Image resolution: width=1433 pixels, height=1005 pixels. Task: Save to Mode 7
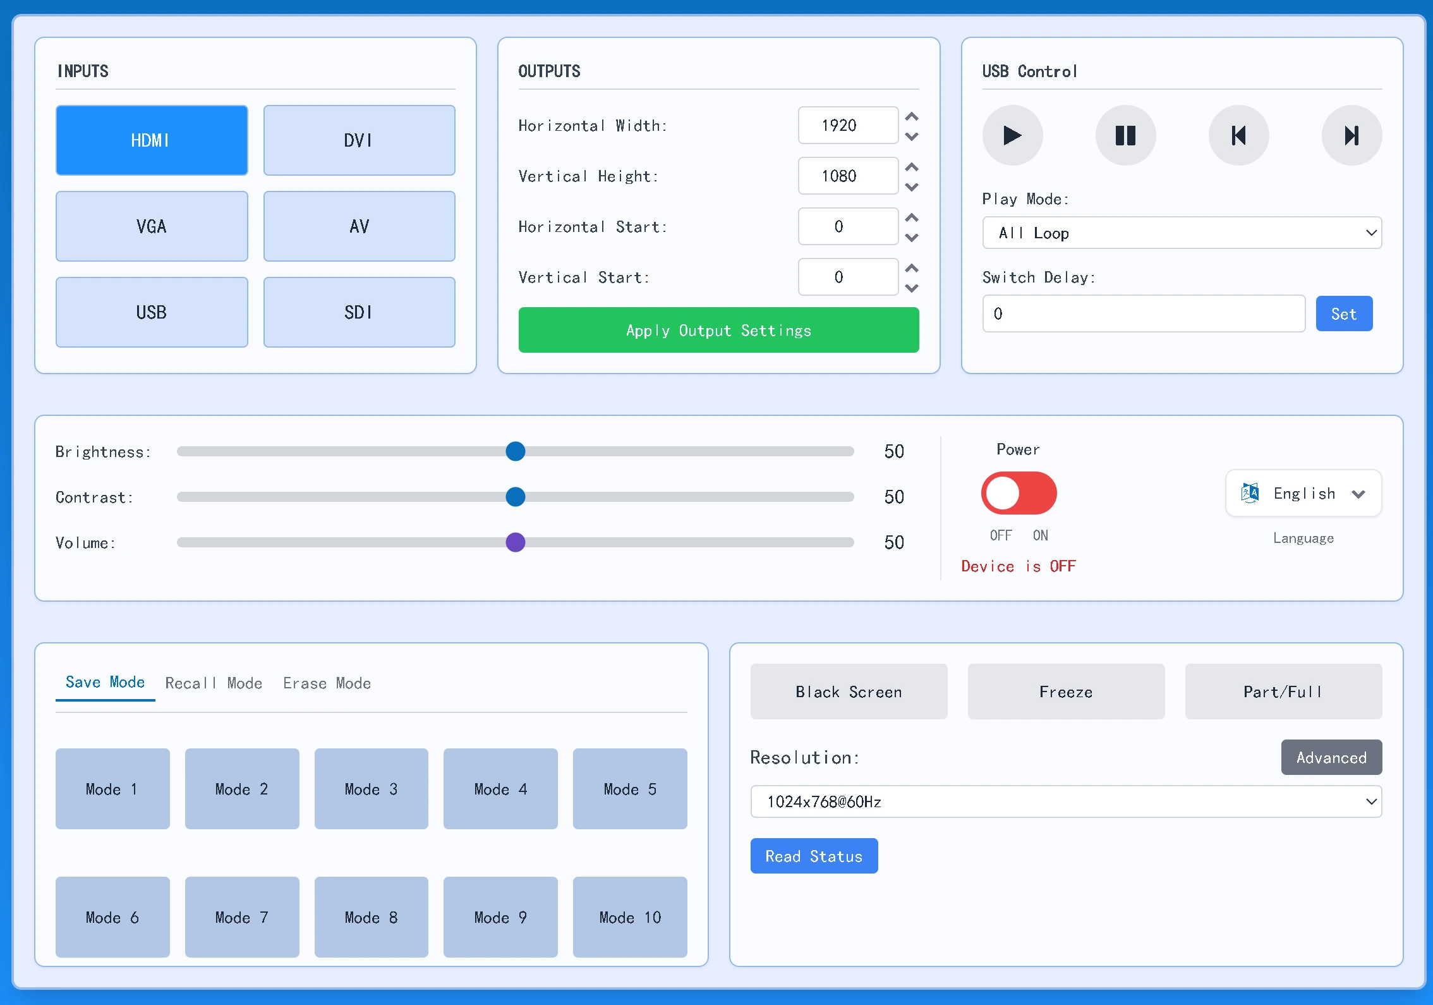(242, 917)
